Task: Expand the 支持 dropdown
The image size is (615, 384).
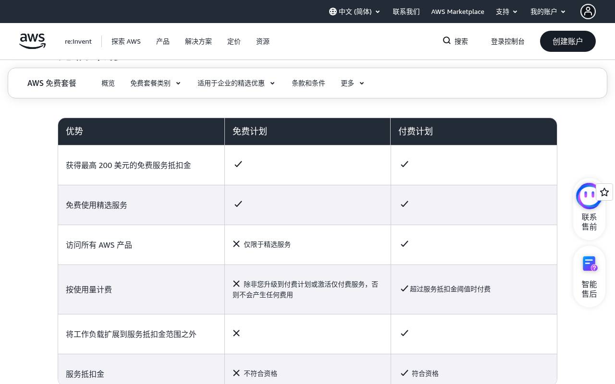Action: tap(507, 12)
